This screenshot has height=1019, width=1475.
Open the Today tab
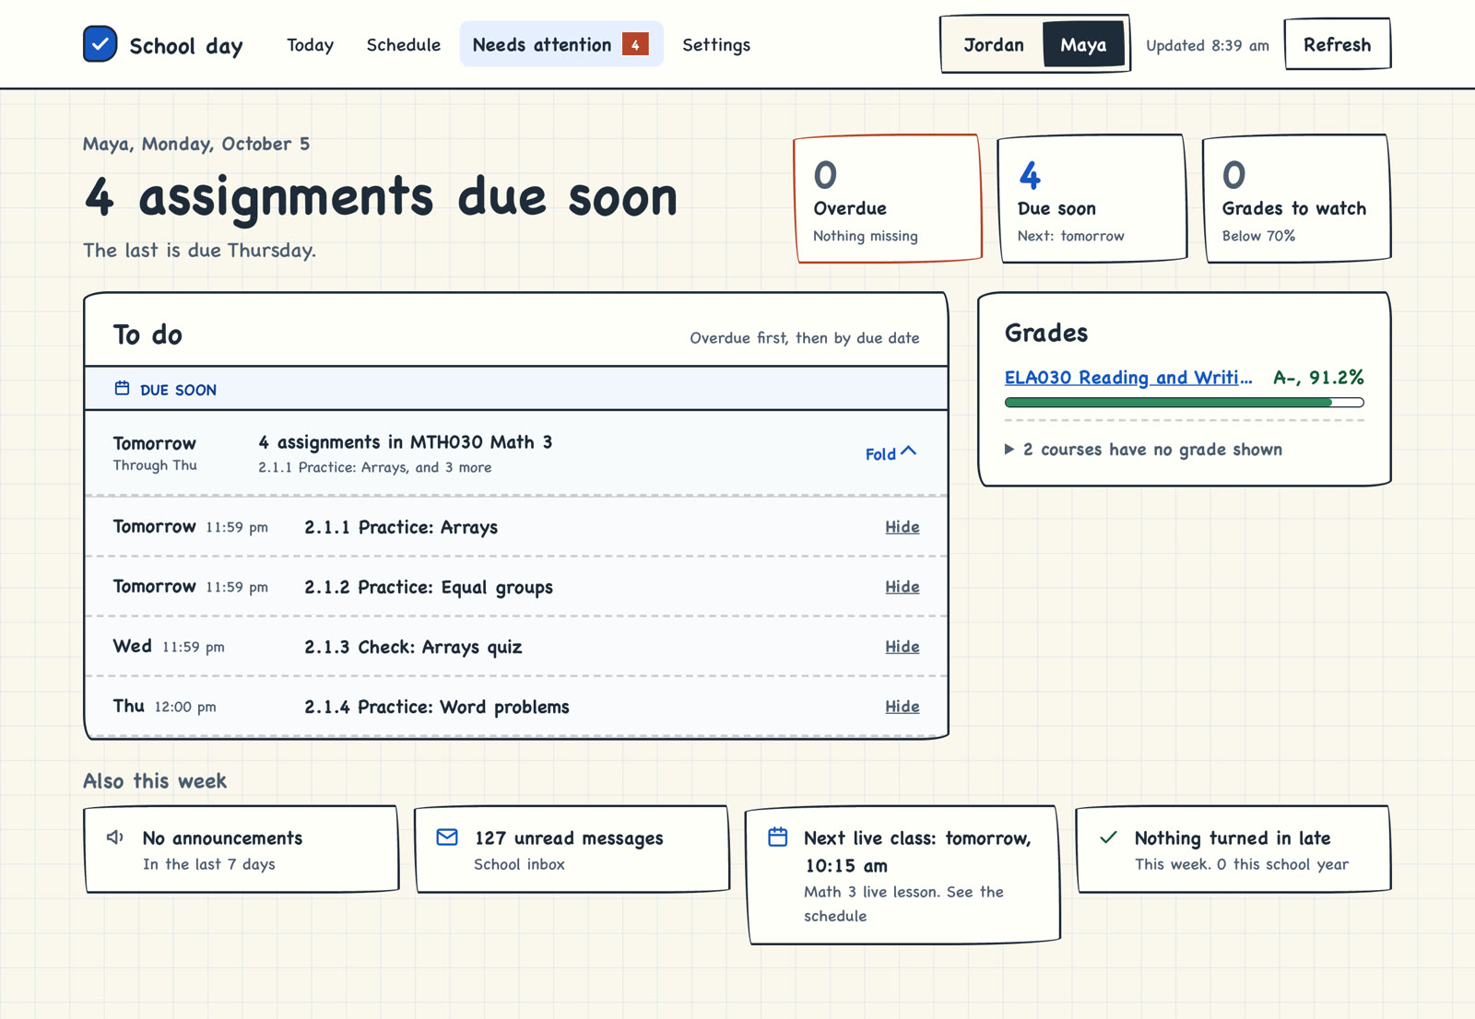(x=310, y=44)
